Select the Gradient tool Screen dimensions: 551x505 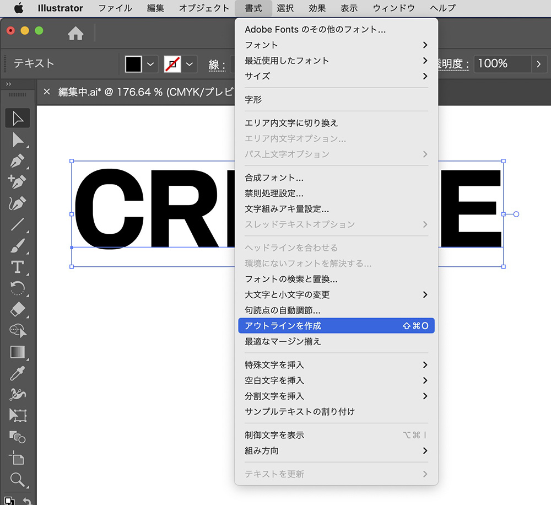[x=18, y=352]
